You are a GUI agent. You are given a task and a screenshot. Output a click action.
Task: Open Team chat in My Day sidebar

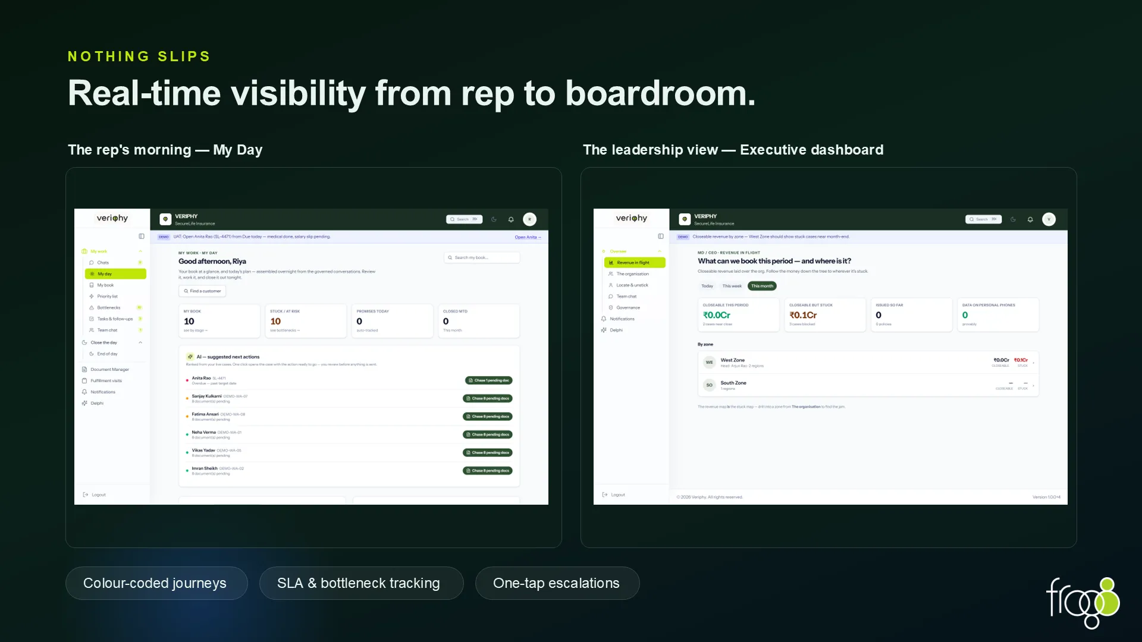[115, 330]
